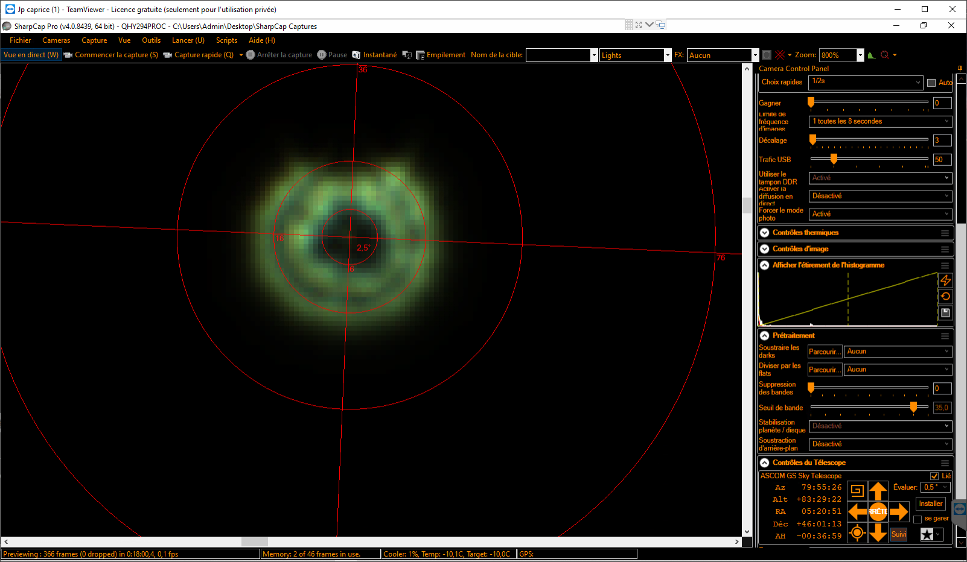Click the black star favorites icon
The height and width of the screenshot is (562, 967).
[927, 534]
